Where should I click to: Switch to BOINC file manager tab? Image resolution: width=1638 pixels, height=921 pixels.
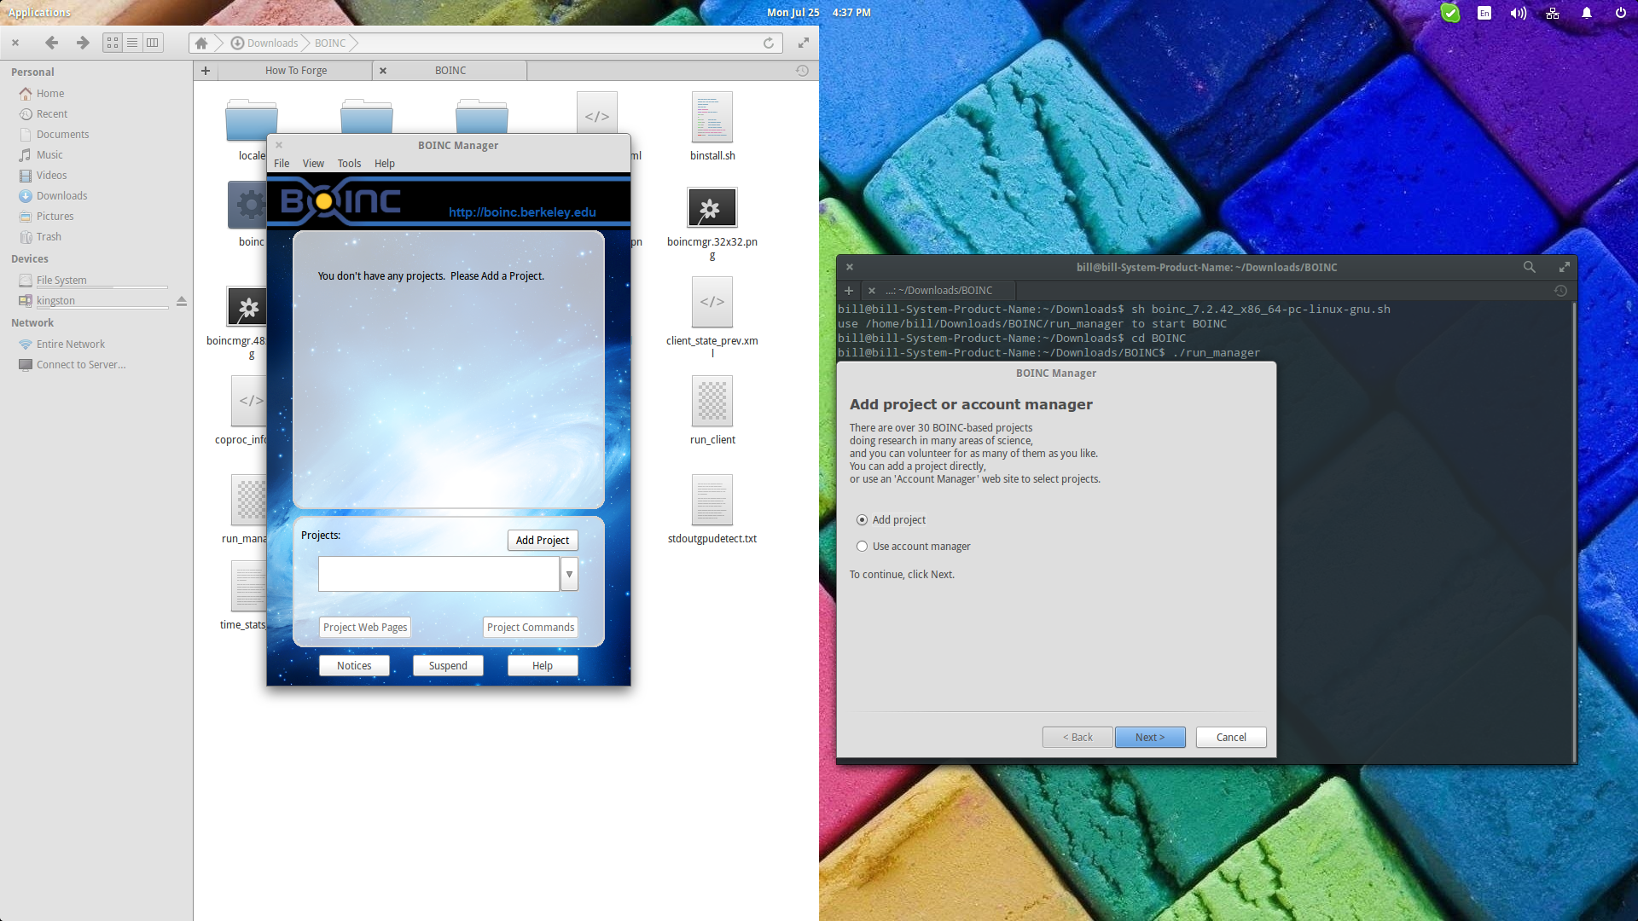click(450, 71)
